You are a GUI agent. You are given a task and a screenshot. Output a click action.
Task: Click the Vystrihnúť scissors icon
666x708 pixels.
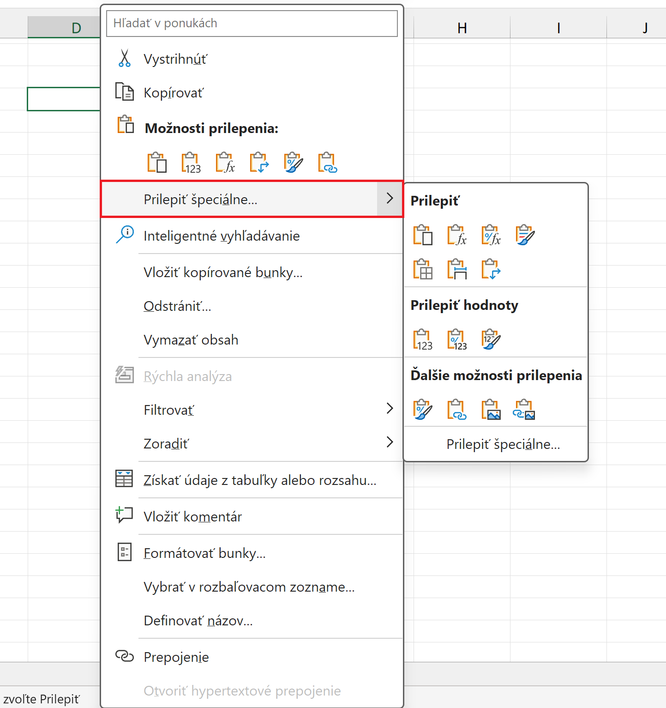pos(125,59)
